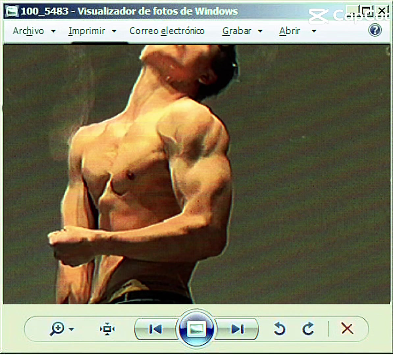Image resolution: width=393 pixels, height=355 pixels.
Task: Click the magnifier zoom icon
Action: pyautogui.click(x=57, y=329)
